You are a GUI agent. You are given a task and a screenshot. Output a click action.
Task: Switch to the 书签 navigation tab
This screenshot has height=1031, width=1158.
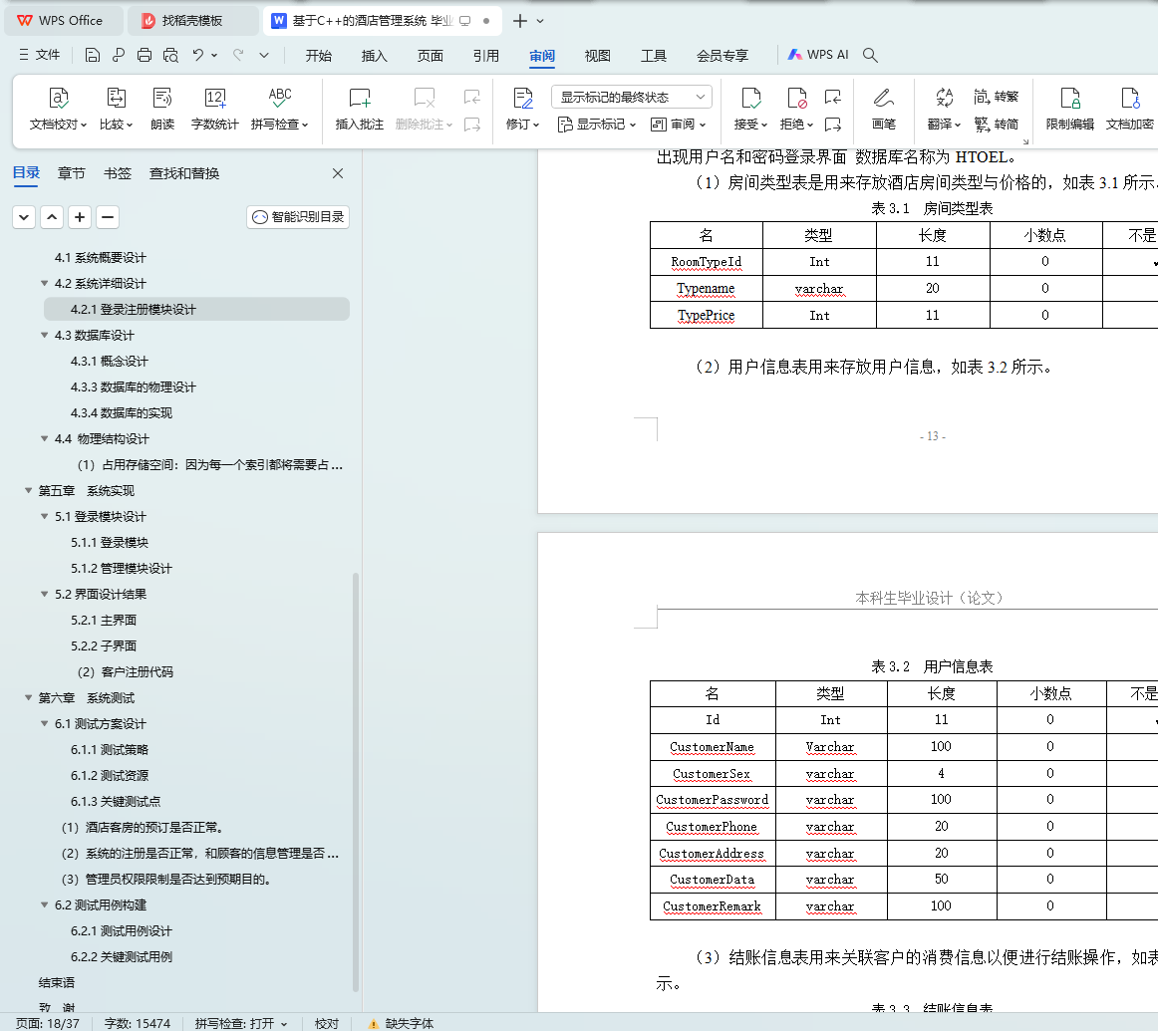tap(118, 173)
